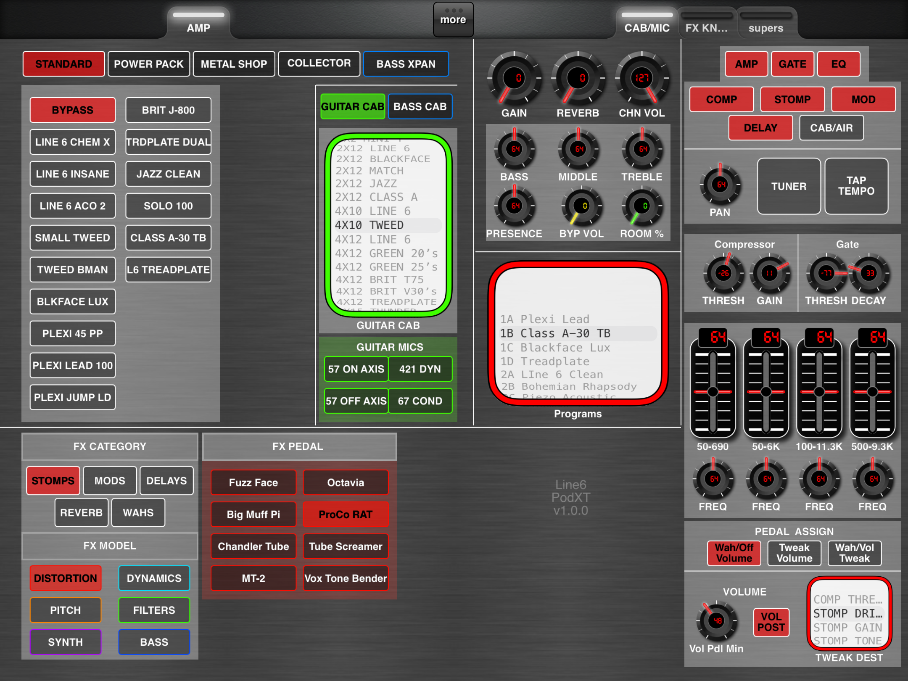Toggle the DELAY effect block
This screenshot has width=908, height=681.
tap(761, 128)
